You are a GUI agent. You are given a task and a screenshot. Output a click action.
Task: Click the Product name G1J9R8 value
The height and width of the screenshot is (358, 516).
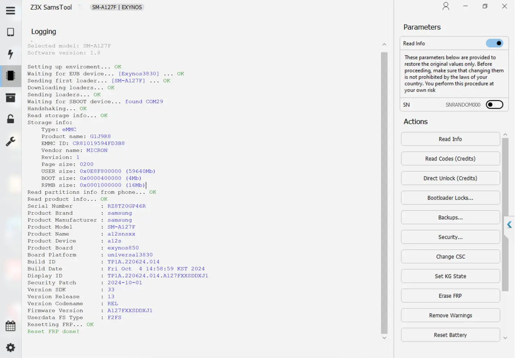point(100,136)
